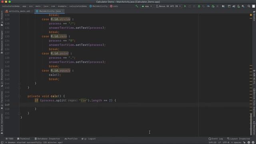Open the Resource Manager side panel
Viewport: 256px width, 144px height.
[2, 42]
